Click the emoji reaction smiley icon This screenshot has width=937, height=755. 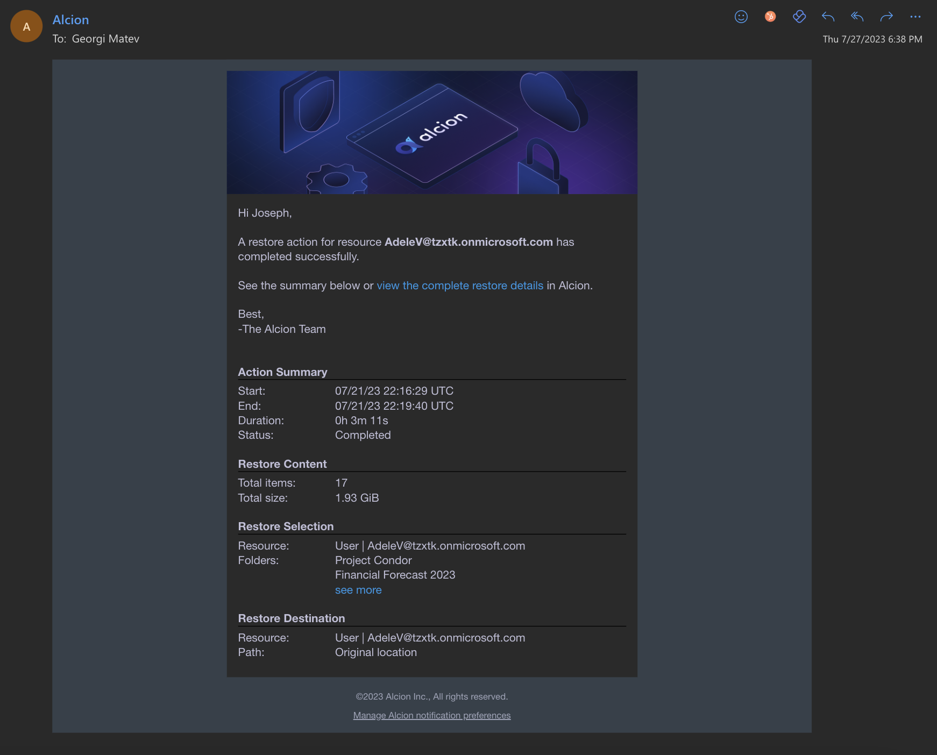pos(741,17)
